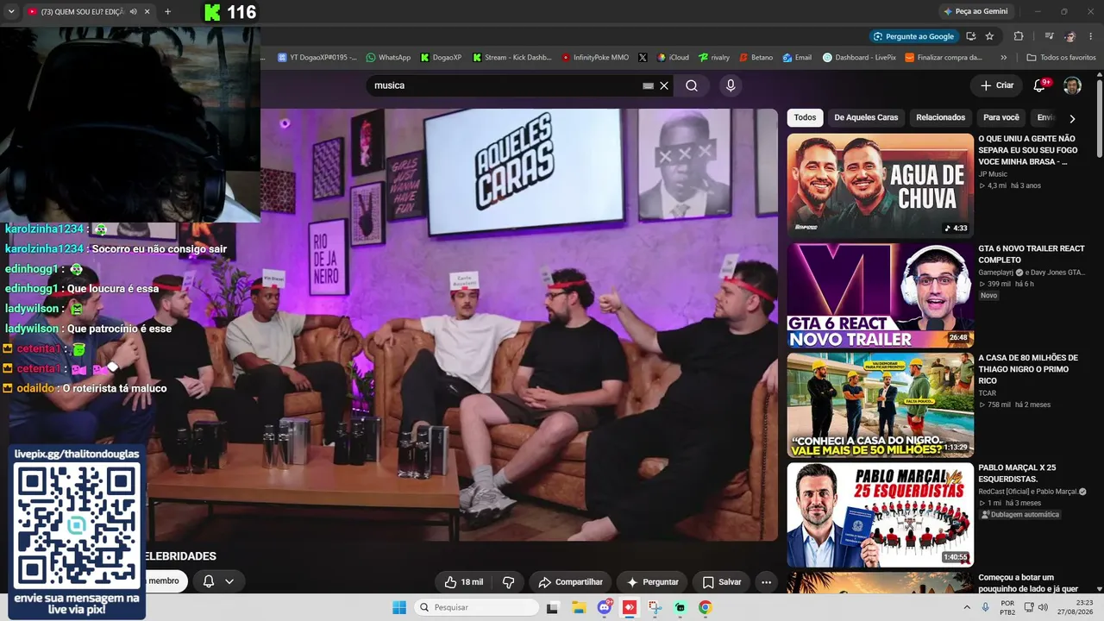Viewport: 1104px width, 621px height.
Task: Click the Windows taskbar Pesquisar search box
Action: tap(477, 607)
